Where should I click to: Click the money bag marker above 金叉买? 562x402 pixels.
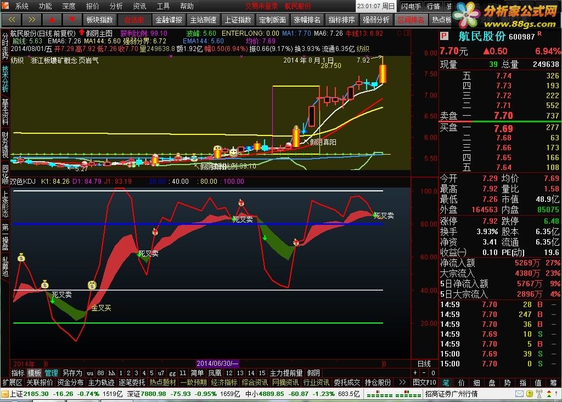pos(92,285)
